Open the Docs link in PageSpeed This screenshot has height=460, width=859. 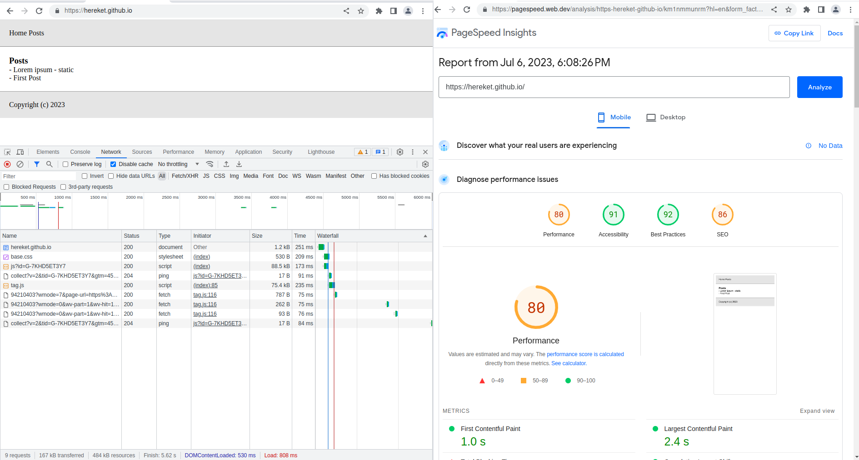point(835,33)
